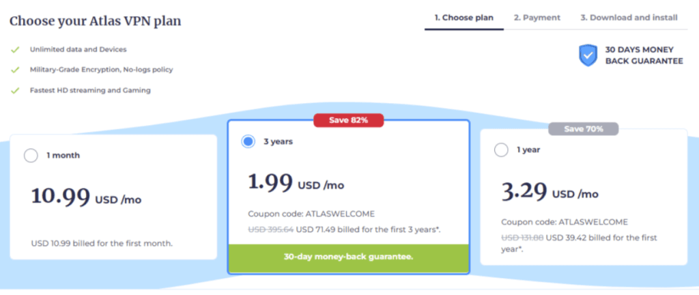
Task: Click the blue shield guarantee icon
Action: [x=588, y=55]
